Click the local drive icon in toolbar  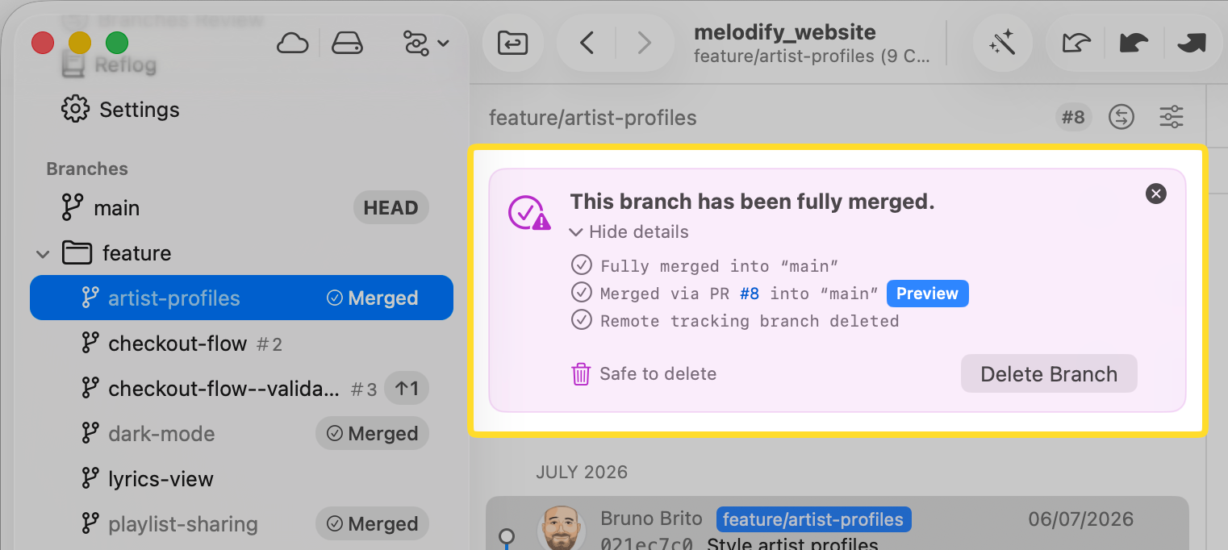point(348,43)
